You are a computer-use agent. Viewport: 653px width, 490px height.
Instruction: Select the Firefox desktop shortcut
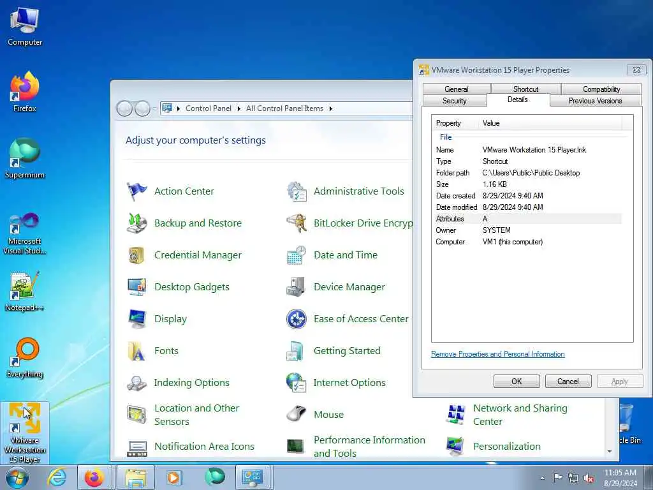(x=25, y=92)
